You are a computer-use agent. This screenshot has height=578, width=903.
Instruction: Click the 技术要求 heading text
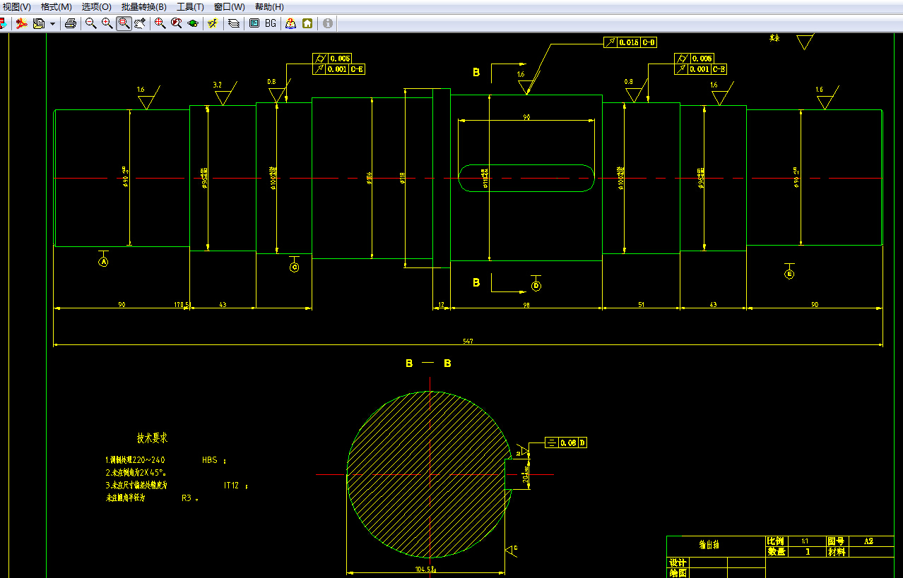tap(153, 438)
